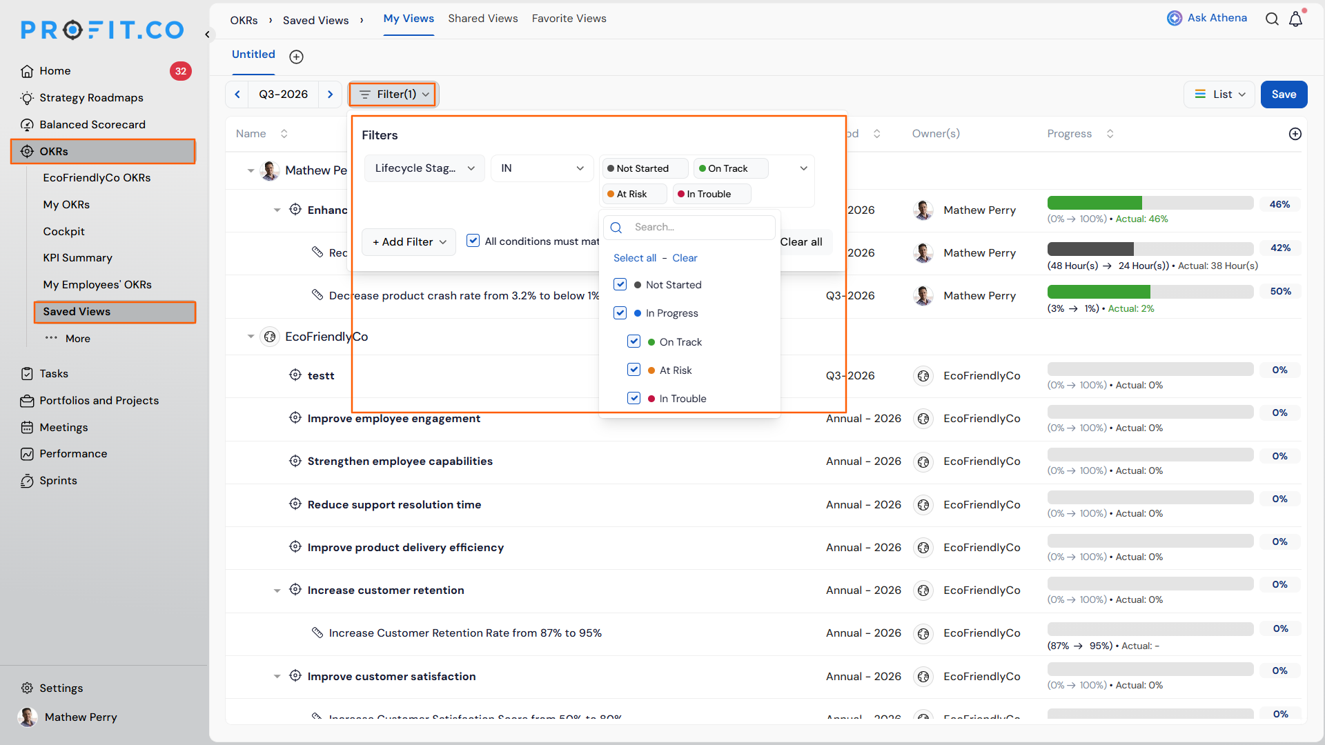Open Balanced Scorecard
The height and width of the screenshot is (745, 1325).
pos(92,125)
